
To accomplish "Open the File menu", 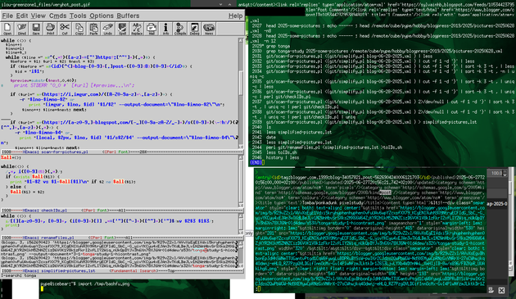I will [x=7, y=16].
